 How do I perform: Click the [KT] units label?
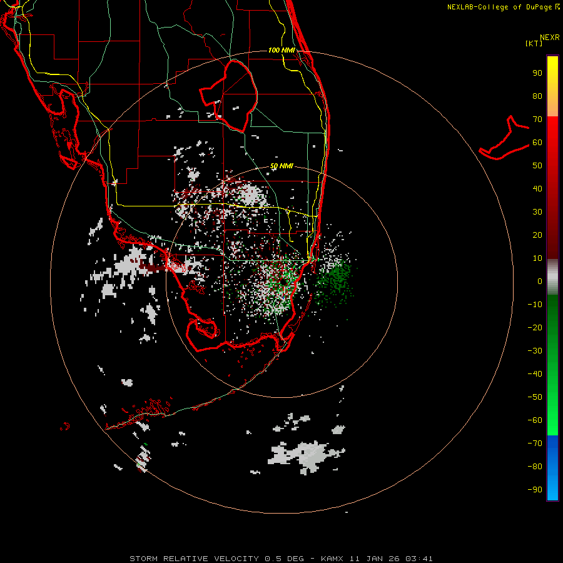click(x=534, y=43)
